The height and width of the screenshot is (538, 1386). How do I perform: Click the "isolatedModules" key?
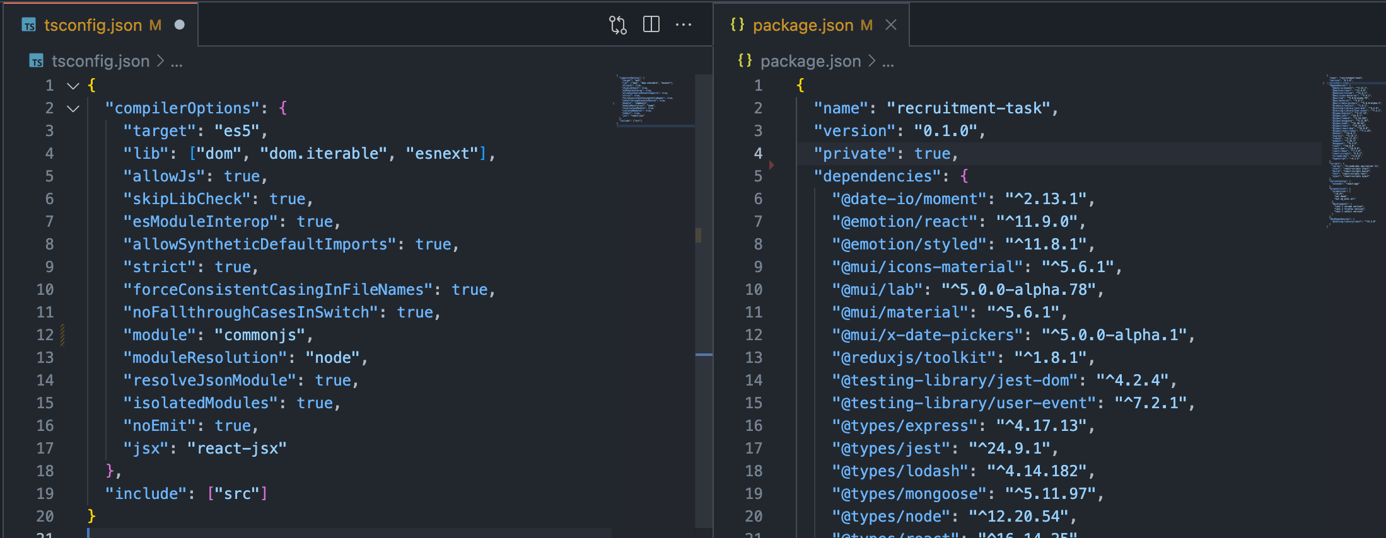(x=201, y=403)
